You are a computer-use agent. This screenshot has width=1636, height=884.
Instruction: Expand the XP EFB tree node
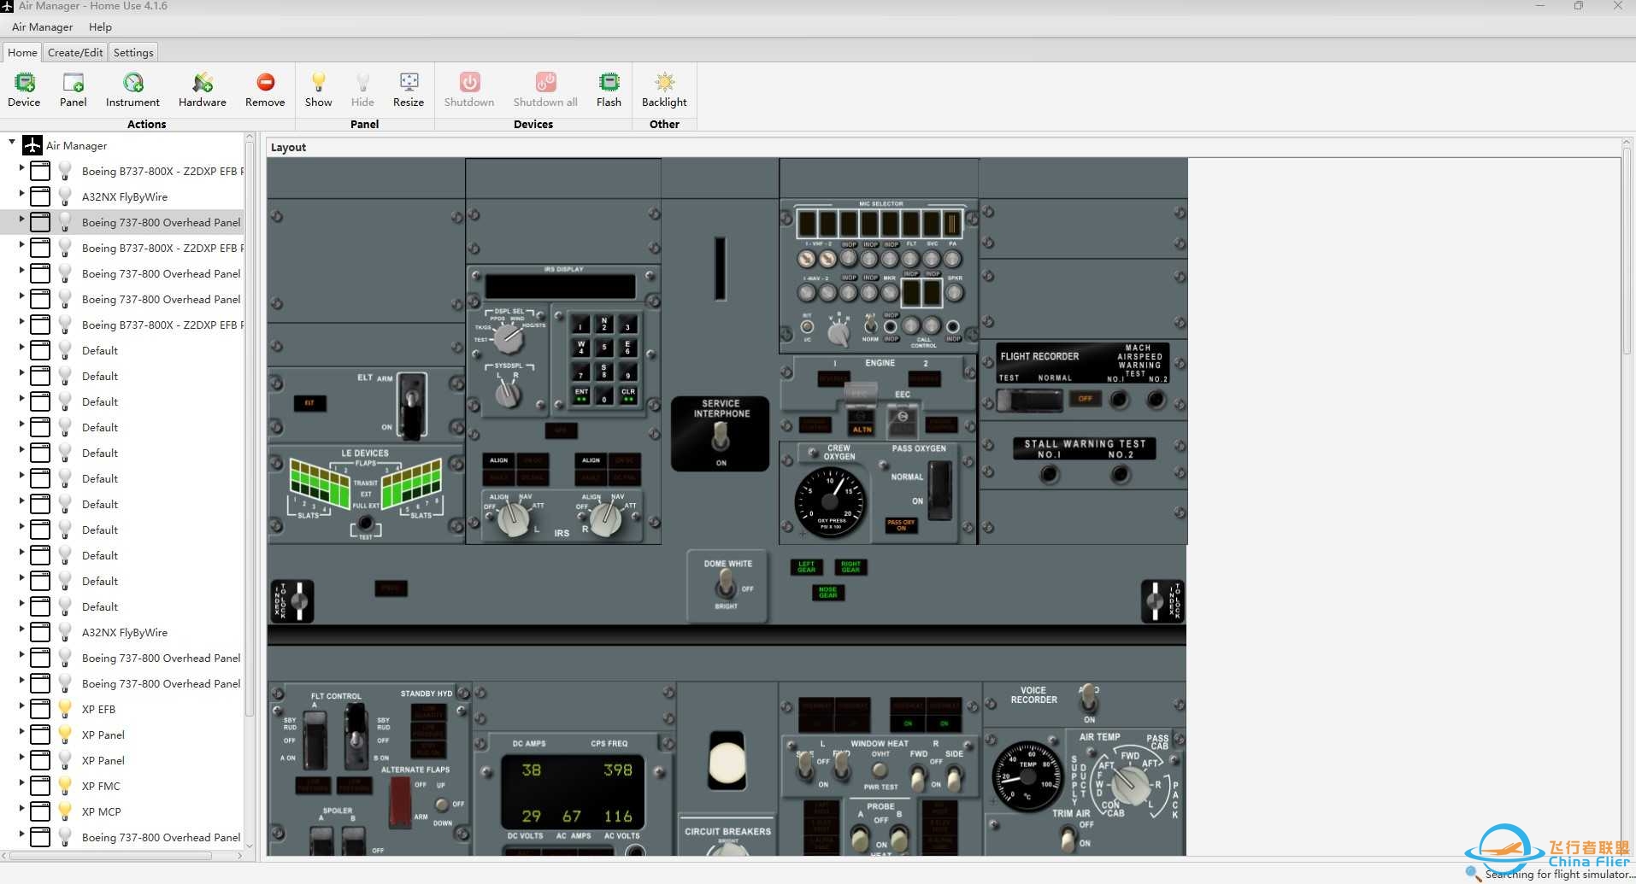21,706
